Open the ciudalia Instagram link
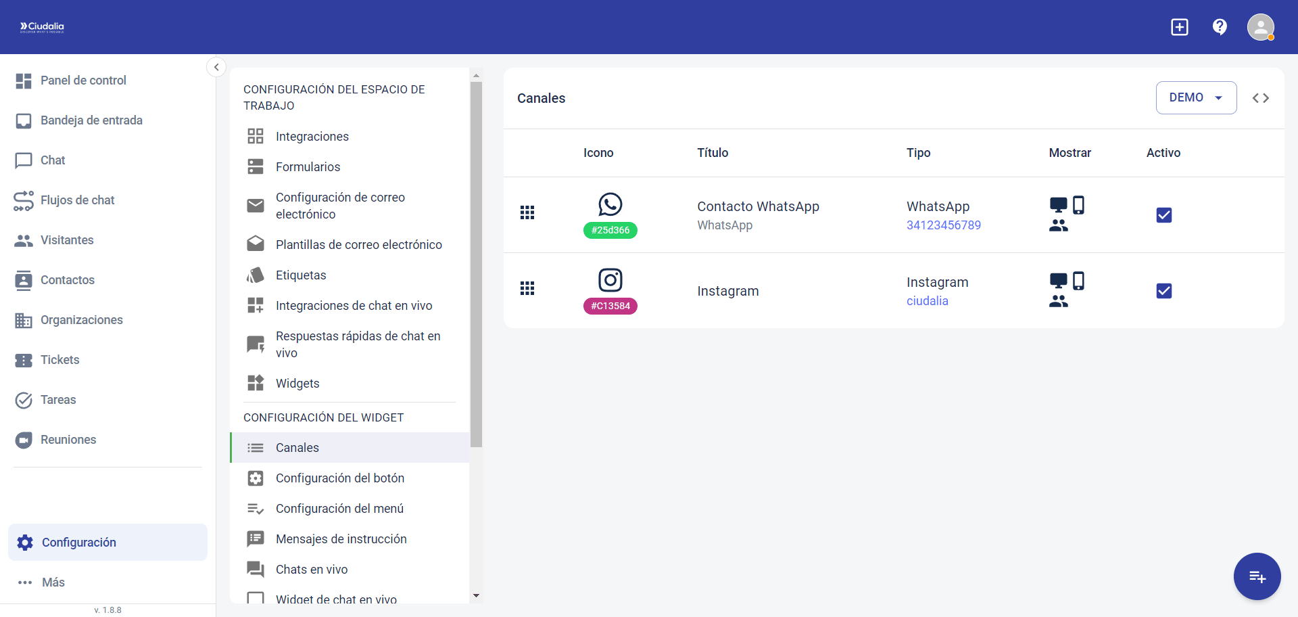 tap(927, 301)
